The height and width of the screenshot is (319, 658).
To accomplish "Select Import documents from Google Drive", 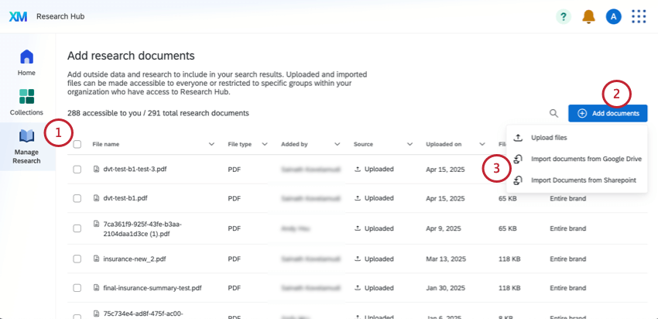I will (x=586, y=159).
